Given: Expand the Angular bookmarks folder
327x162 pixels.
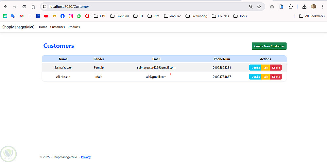Looking at the screenshot, I should [x=172, y=16].
